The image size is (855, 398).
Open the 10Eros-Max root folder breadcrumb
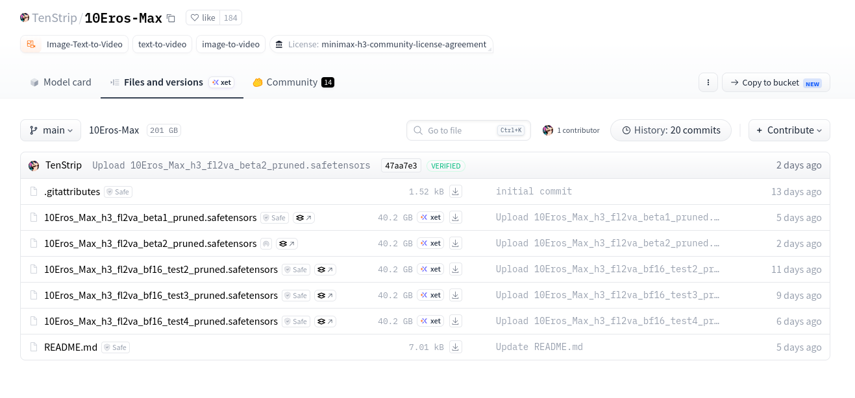point(114,130)
